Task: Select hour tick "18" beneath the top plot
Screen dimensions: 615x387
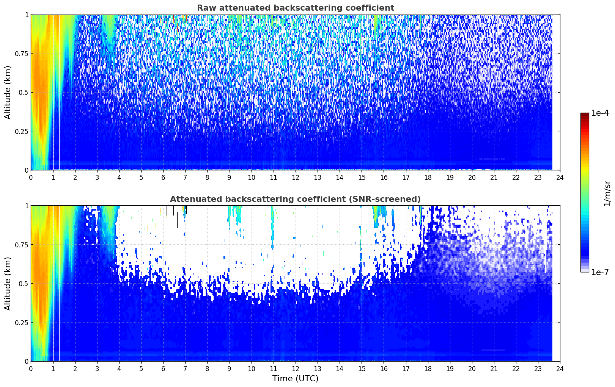Action: (428, 178)
